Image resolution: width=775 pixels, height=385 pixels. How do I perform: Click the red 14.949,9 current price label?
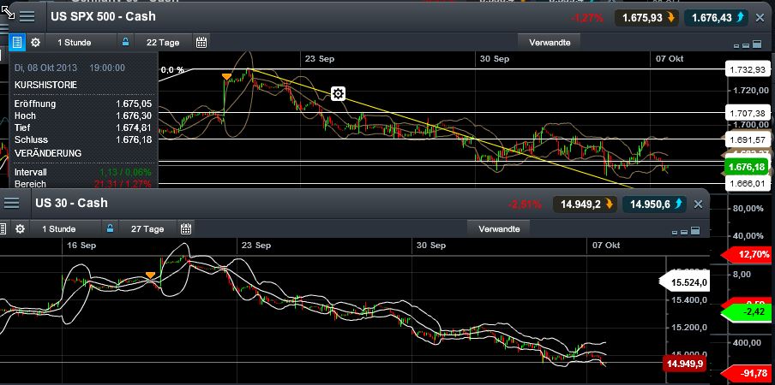pos(684,364)
